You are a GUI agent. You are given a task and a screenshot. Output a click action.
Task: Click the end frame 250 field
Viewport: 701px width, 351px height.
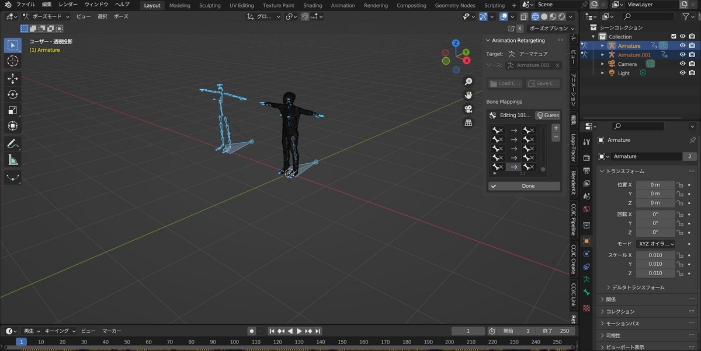557,331
